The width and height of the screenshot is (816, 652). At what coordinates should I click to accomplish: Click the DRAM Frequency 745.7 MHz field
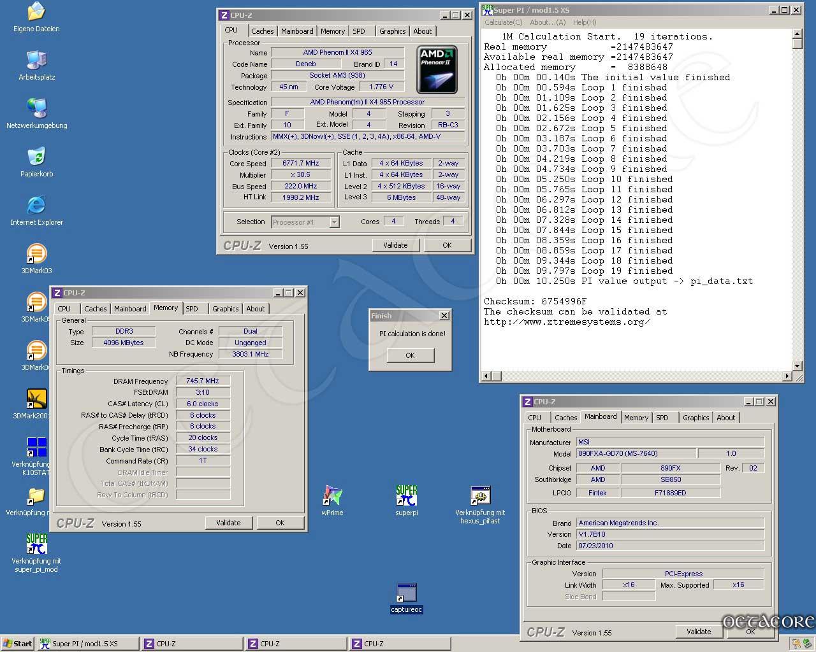(x=203, y=381)
